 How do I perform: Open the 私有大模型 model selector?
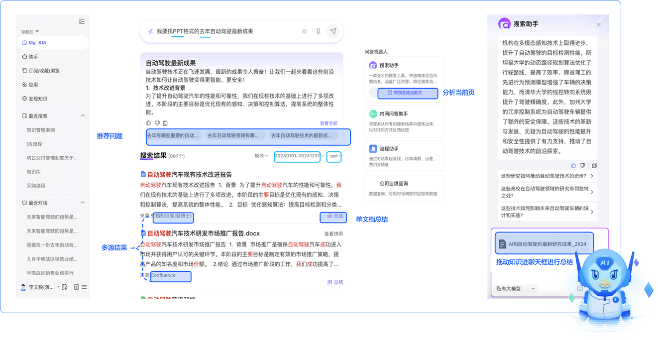[516, 289]
